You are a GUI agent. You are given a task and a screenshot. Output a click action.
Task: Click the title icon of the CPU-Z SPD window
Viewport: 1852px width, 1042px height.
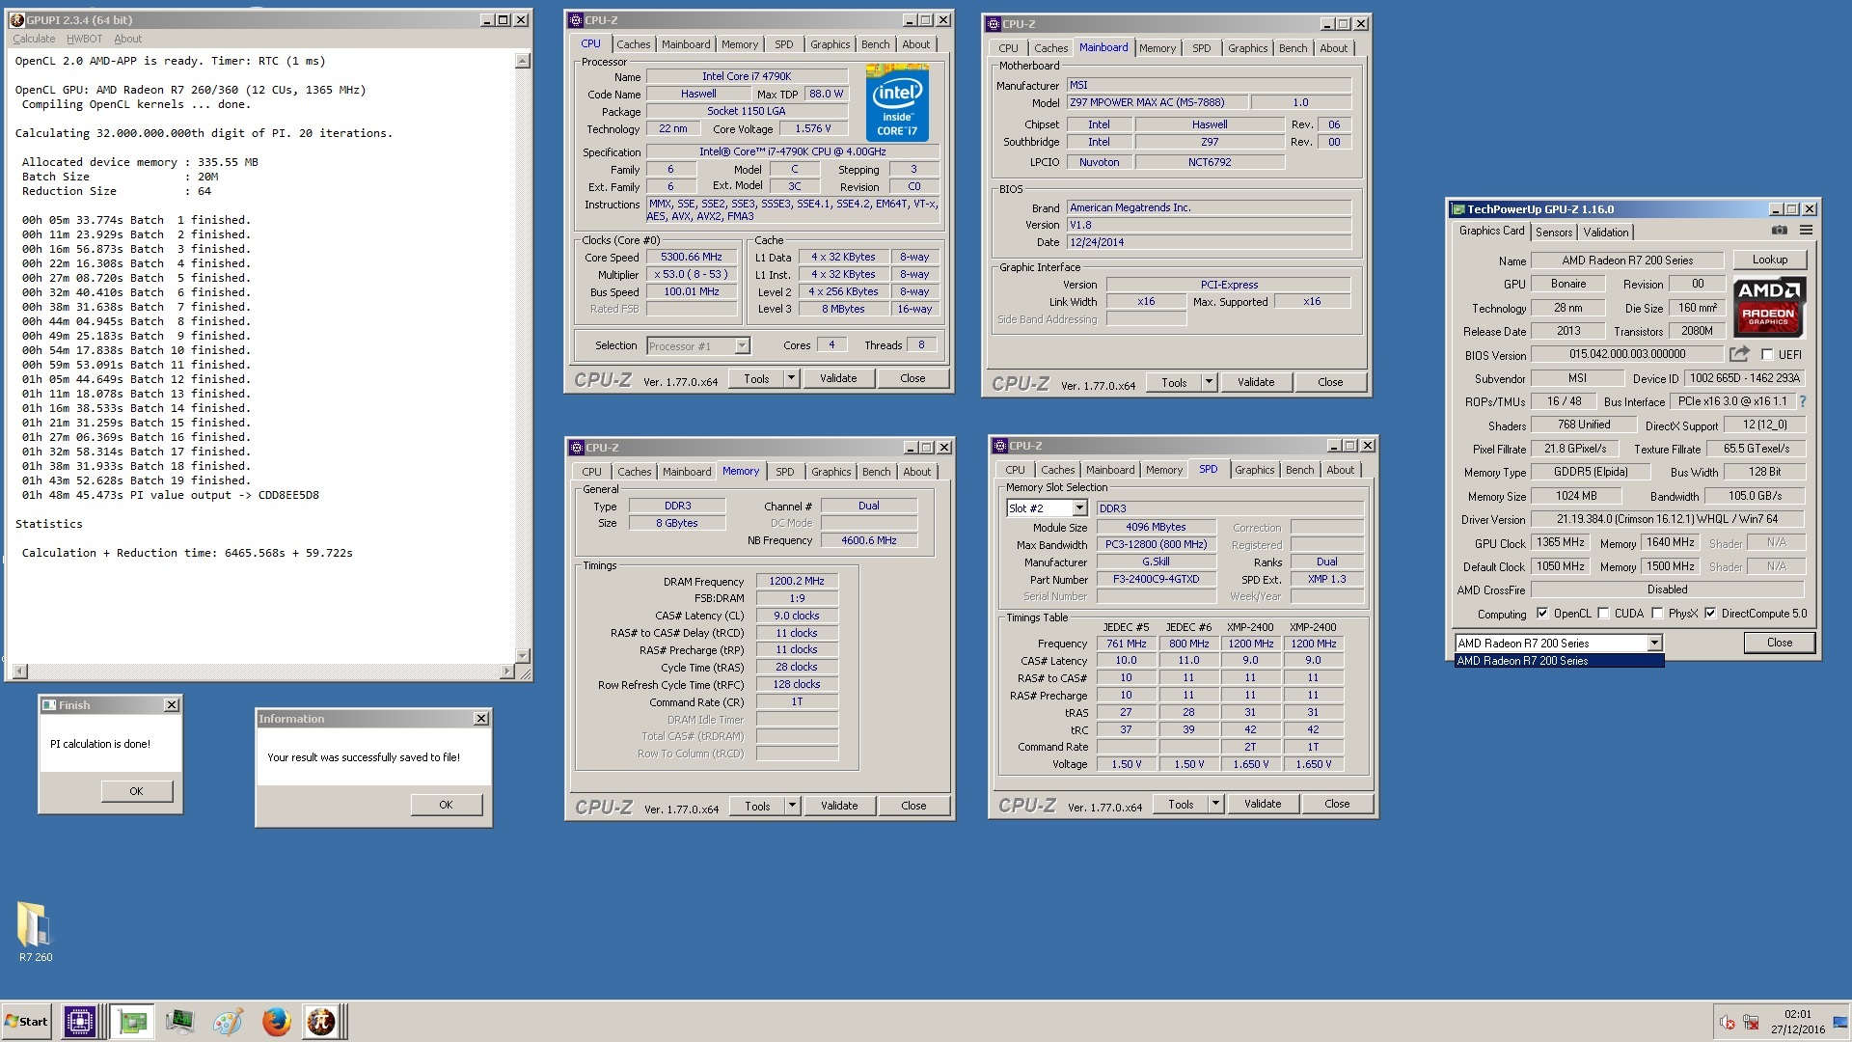pyautogui.click(x=1000, y=446)
